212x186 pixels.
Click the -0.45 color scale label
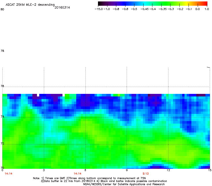(x=144, y=9)
